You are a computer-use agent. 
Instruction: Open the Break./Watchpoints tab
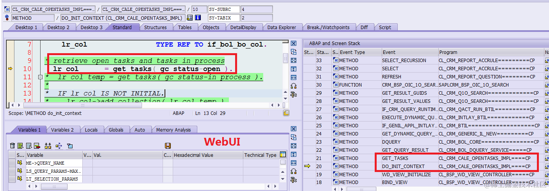tap(329, 27)
